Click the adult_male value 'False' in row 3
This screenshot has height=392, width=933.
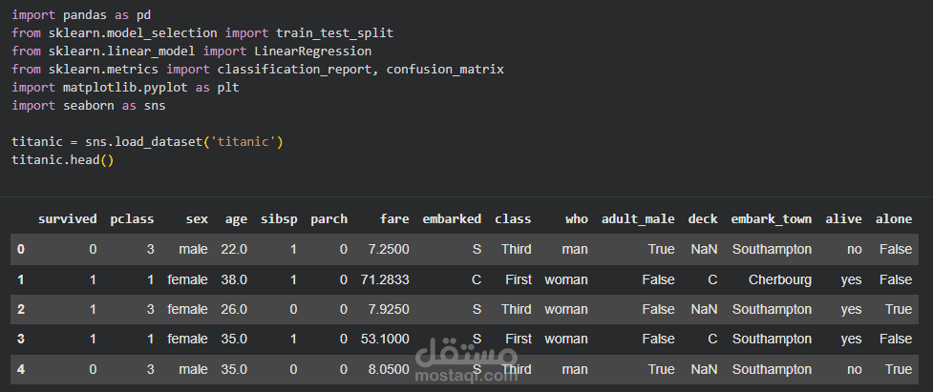click(x=658, y=339)
